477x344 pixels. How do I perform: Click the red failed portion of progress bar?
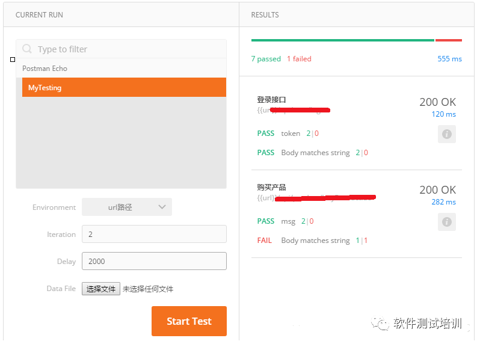pos(449,40)
